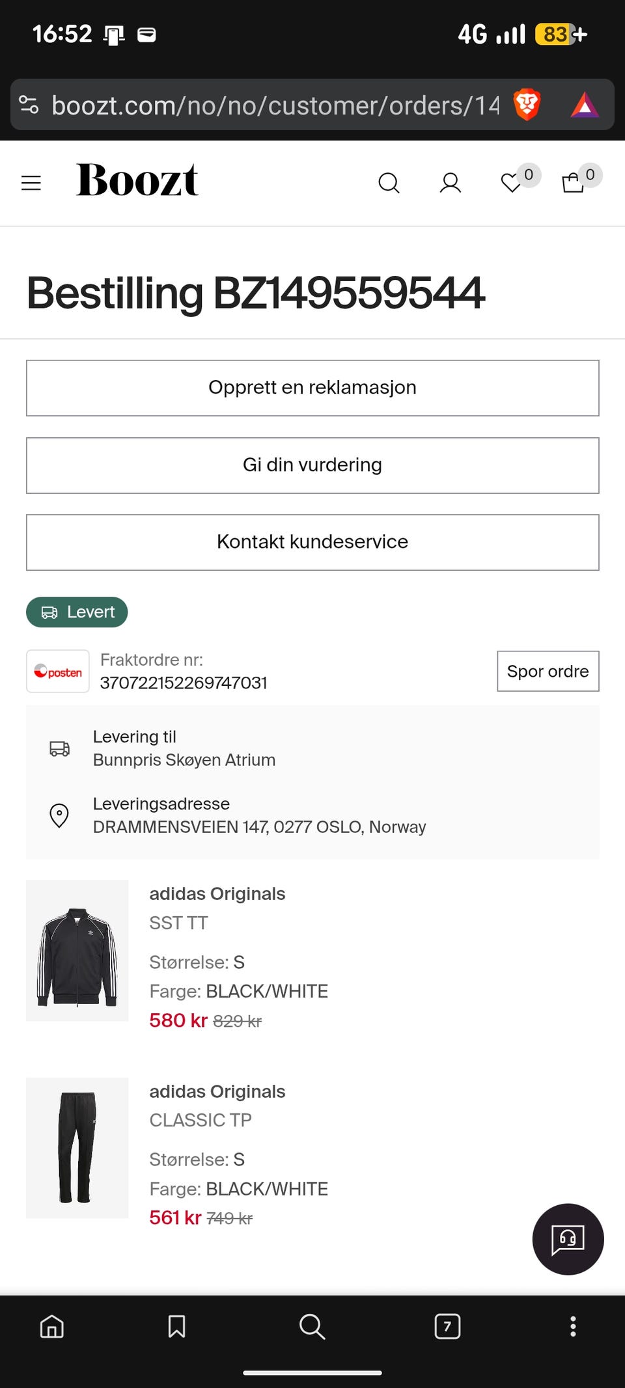Open the wishlist heart icon
Screen dimensions: 625x1388
tap(512, 183)
